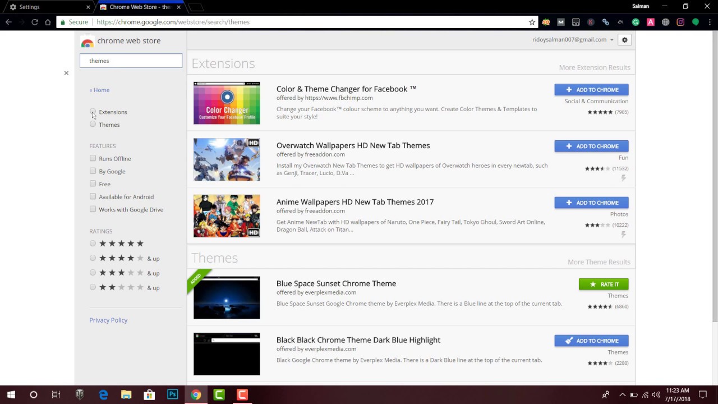The height and width of the screenshot is (404, 718).
Task: Pick the four stars & up rating
Action: [x=93, y=258]
